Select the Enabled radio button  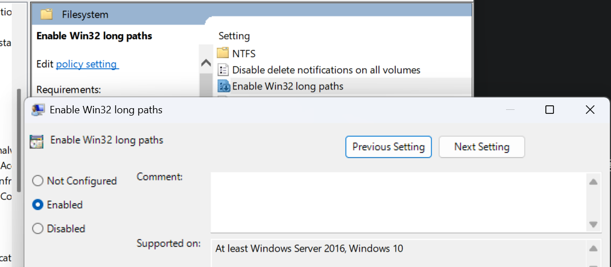click(38, 205)
